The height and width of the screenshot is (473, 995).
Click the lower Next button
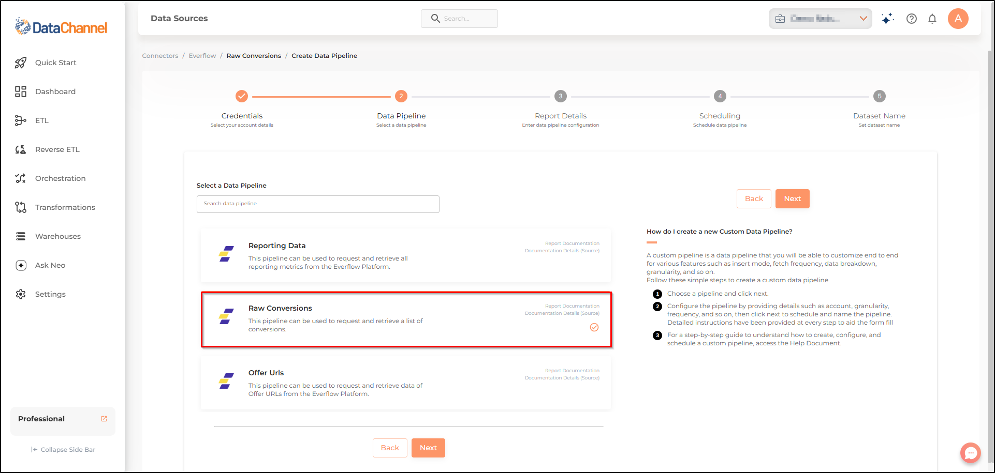click(428, 448)
